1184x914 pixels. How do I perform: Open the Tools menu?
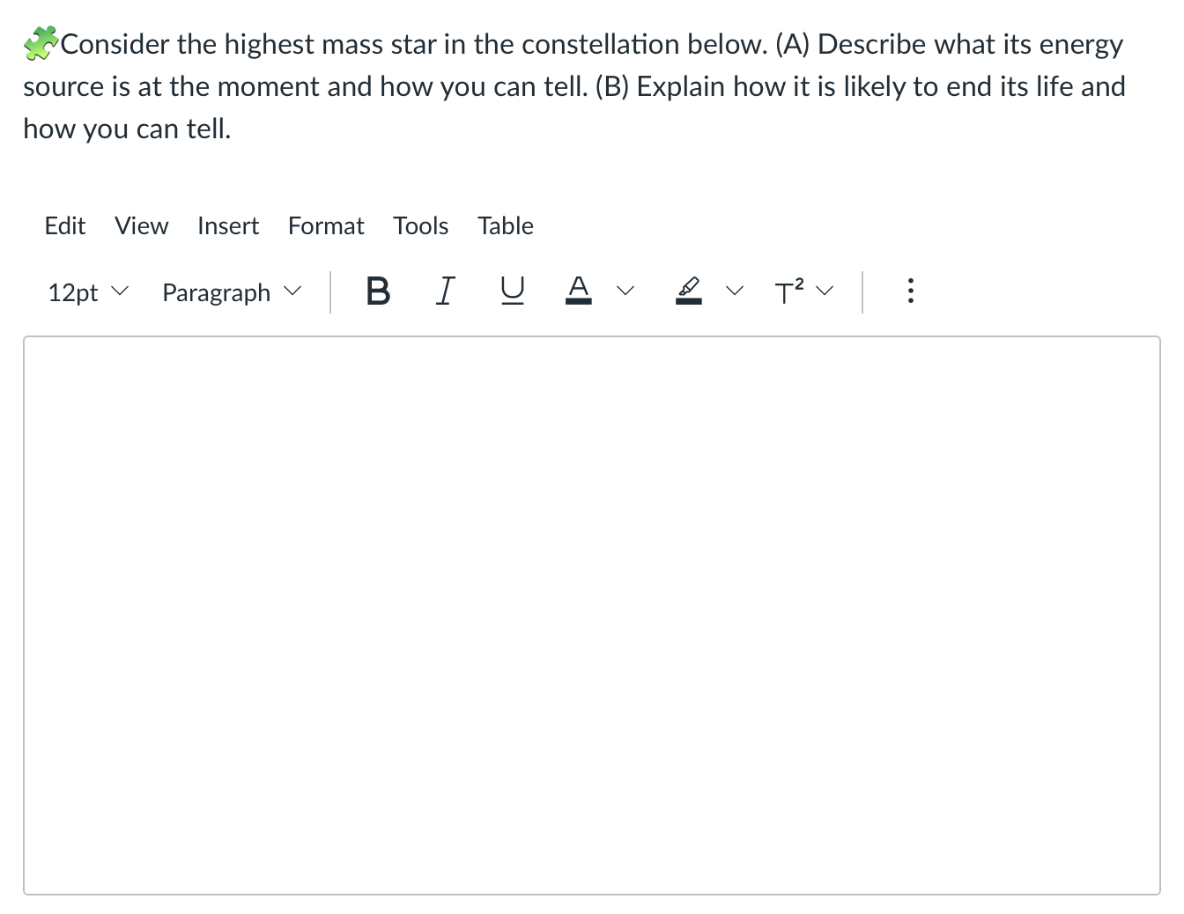point(421,226)
